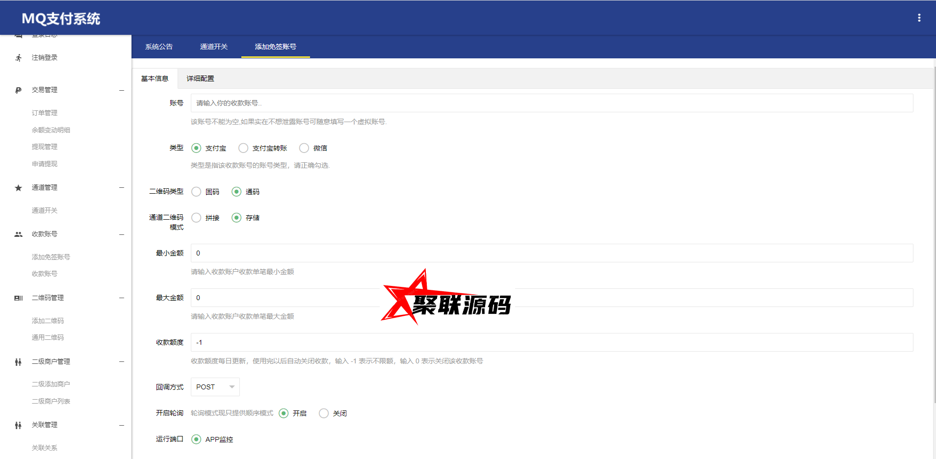Select 存储 channel QR mode
Screen dimensions: 936x459
pyautogui.click(x=236, y=218)
